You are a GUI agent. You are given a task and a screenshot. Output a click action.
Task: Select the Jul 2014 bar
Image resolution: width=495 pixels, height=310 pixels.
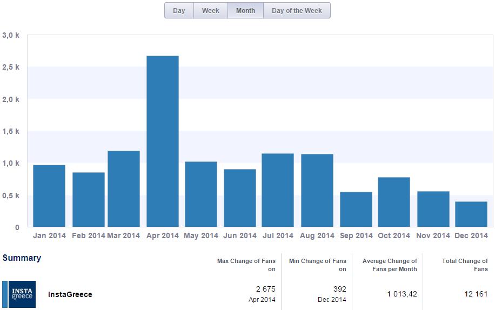[278, 190]
